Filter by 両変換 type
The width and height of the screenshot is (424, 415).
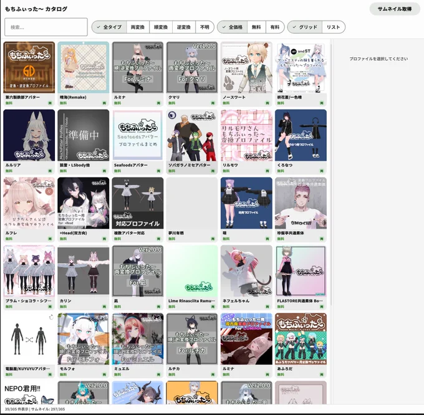pyautogui.click(x=138, y=27)
